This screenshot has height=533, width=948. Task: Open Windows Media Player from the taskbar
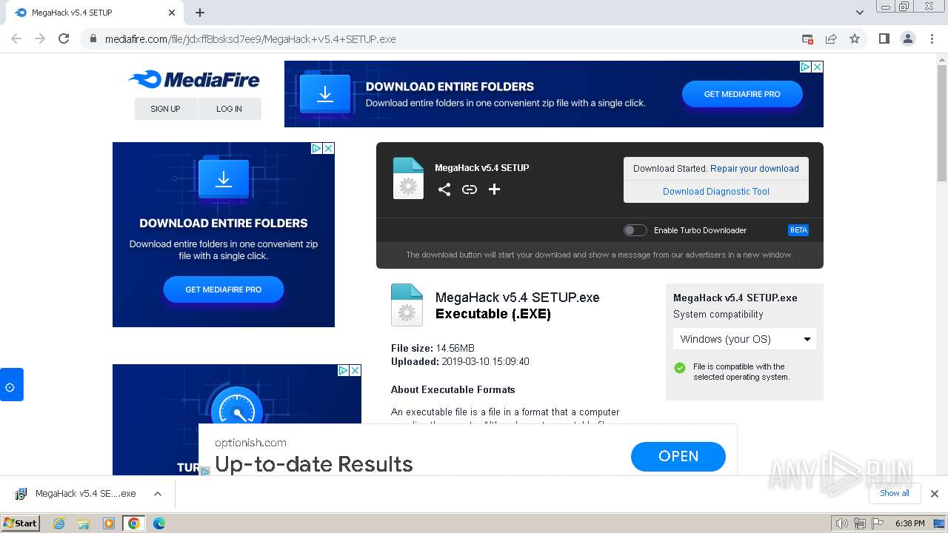point(109,523)
